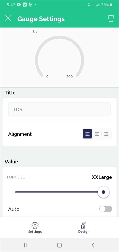Image resolution: width=119 pixels, height=252 pixels.
Task: Click the TDS title input field
Action: (59, 109)
